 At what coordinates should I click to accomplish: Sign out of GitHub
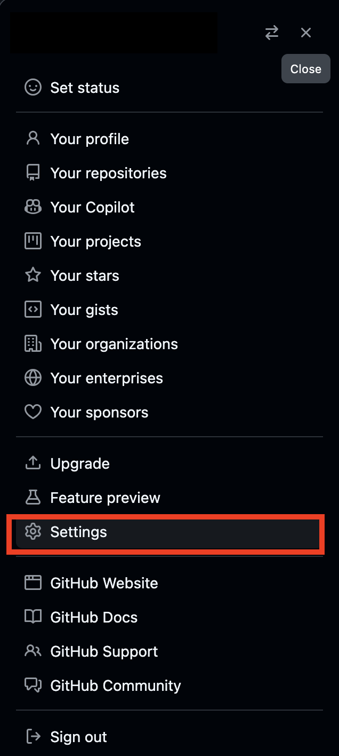(x=78, y=736)
